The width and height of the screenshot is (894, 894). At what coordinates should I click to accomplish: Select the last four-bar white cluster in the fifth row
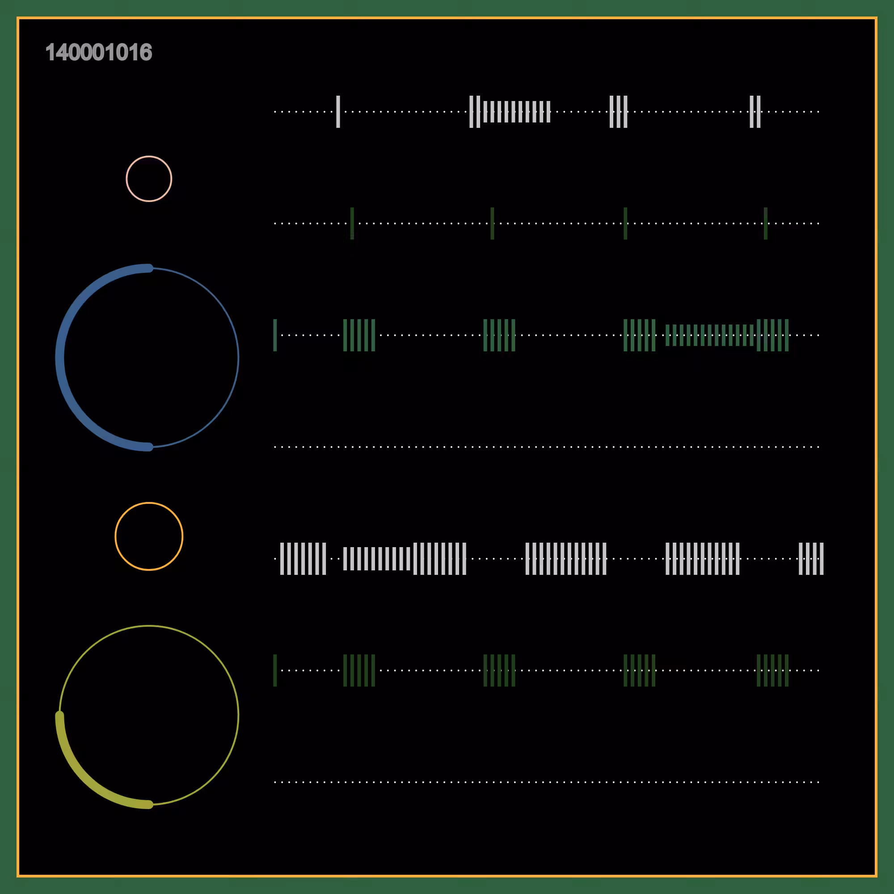[x=811, y=558]
